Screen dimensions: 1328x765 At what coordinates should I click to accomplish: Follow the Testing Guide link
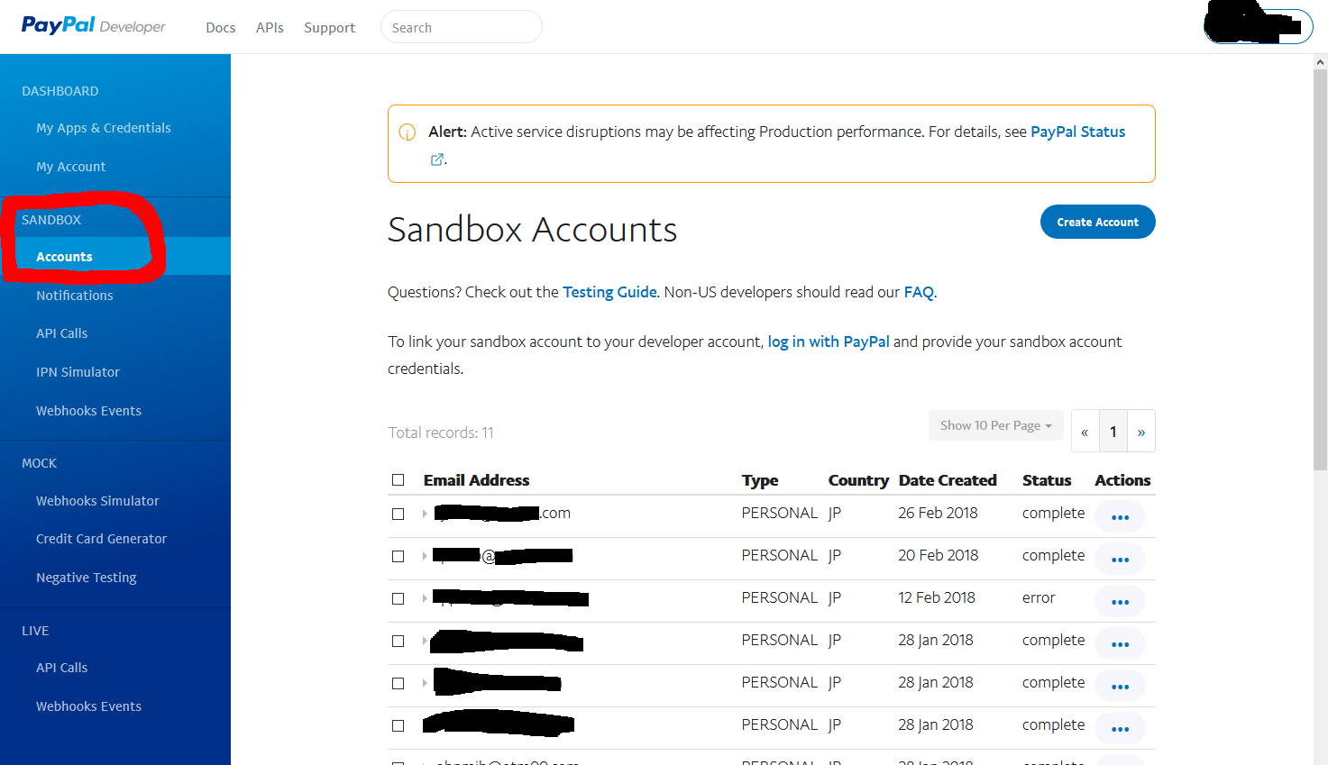(x=609, y=292)
